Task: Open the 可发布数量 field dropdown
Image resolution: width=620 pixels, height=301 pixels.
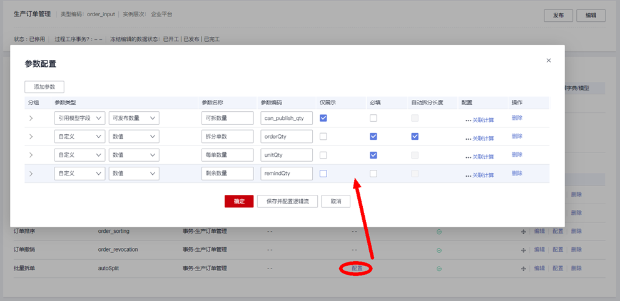Action: pos(134,118)
